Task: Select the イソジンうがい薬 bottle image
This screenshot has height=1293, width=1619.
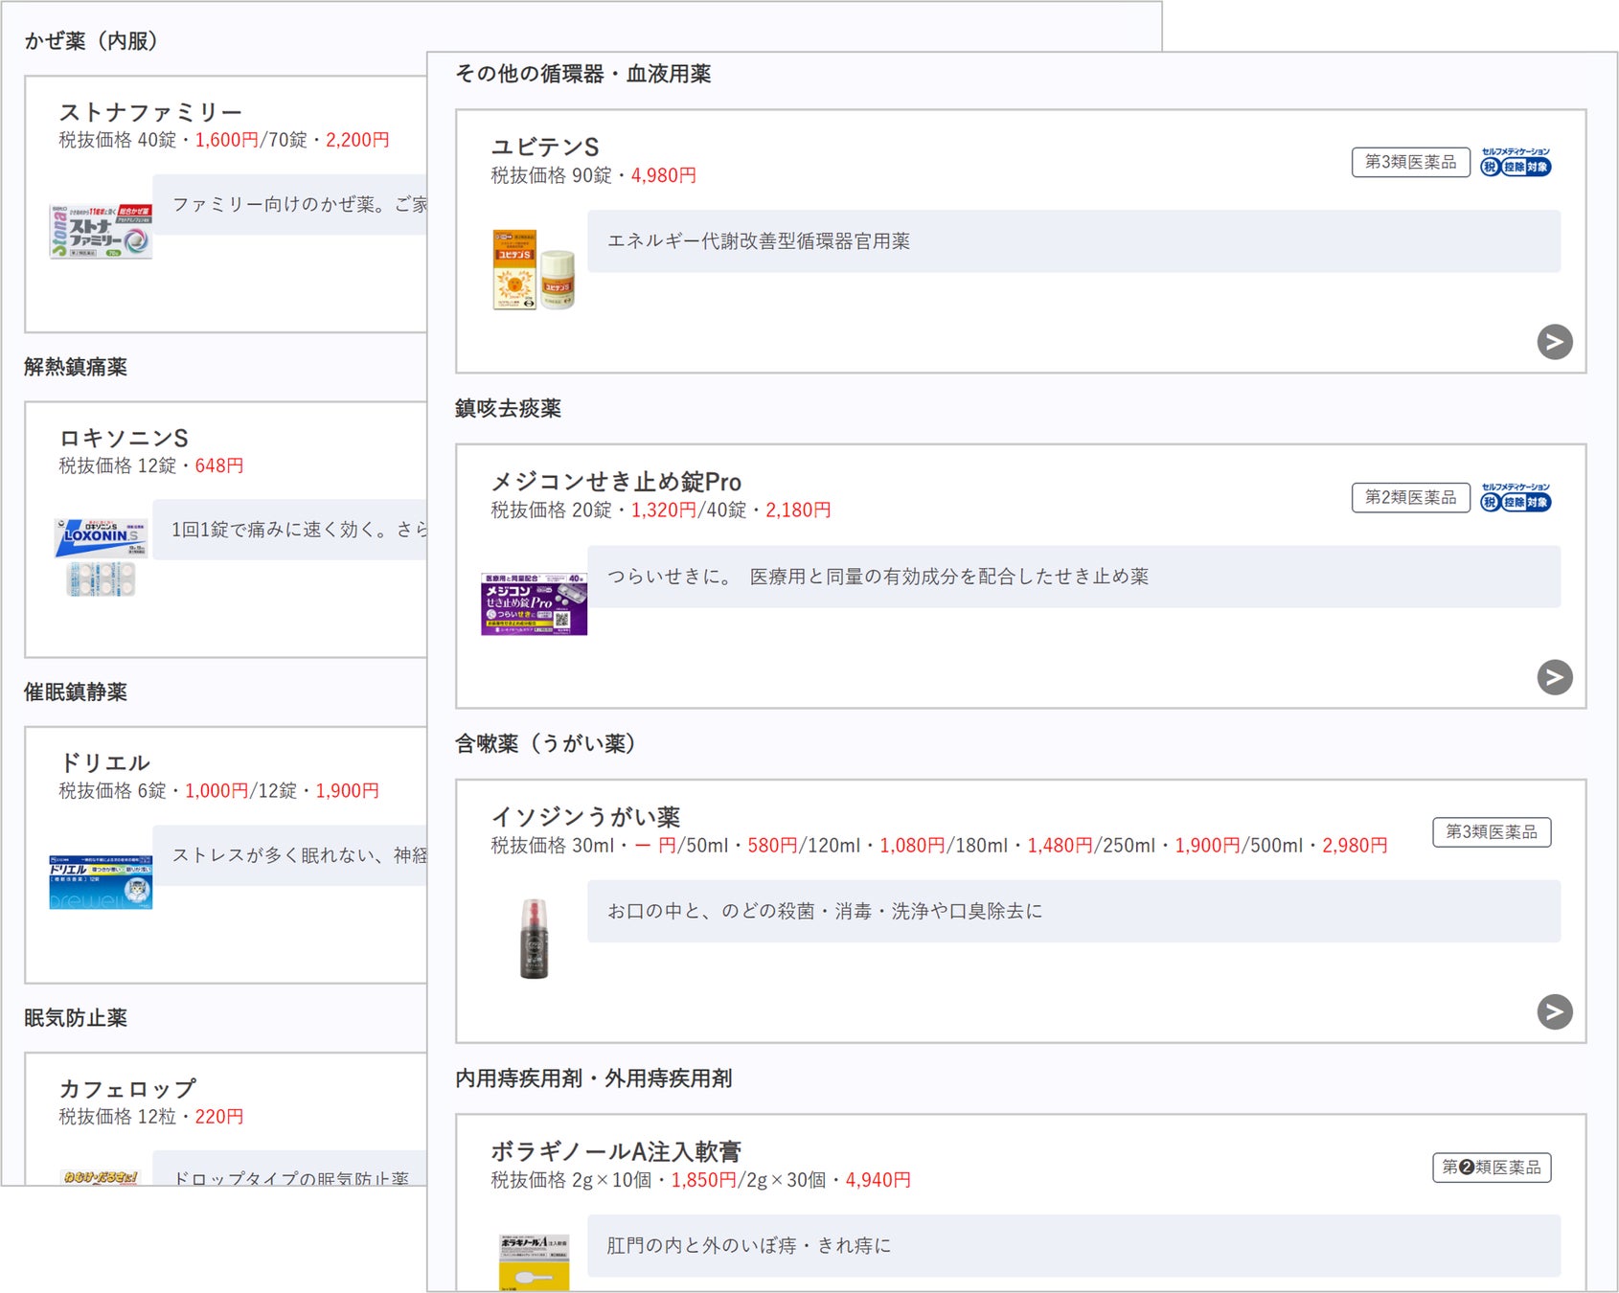Action: click(x=534, y=939)
